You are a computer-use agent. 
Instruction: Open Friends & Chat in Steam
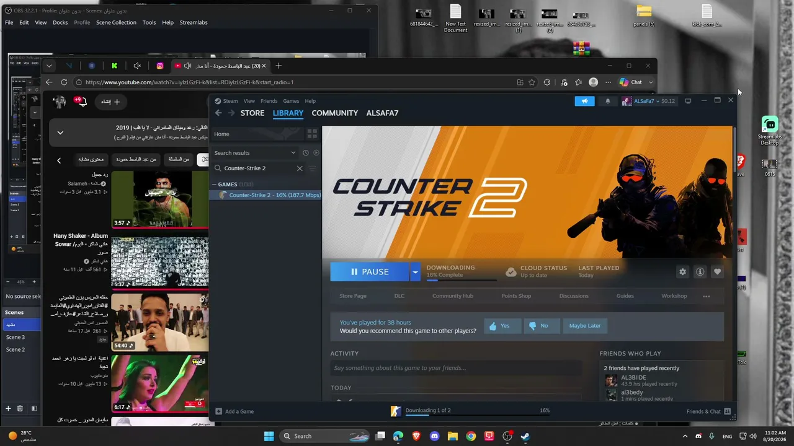708,411
